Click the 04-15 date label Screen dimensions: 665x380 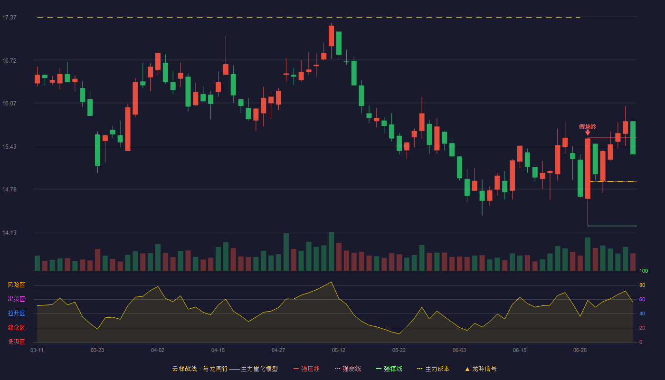coord(218,350)
